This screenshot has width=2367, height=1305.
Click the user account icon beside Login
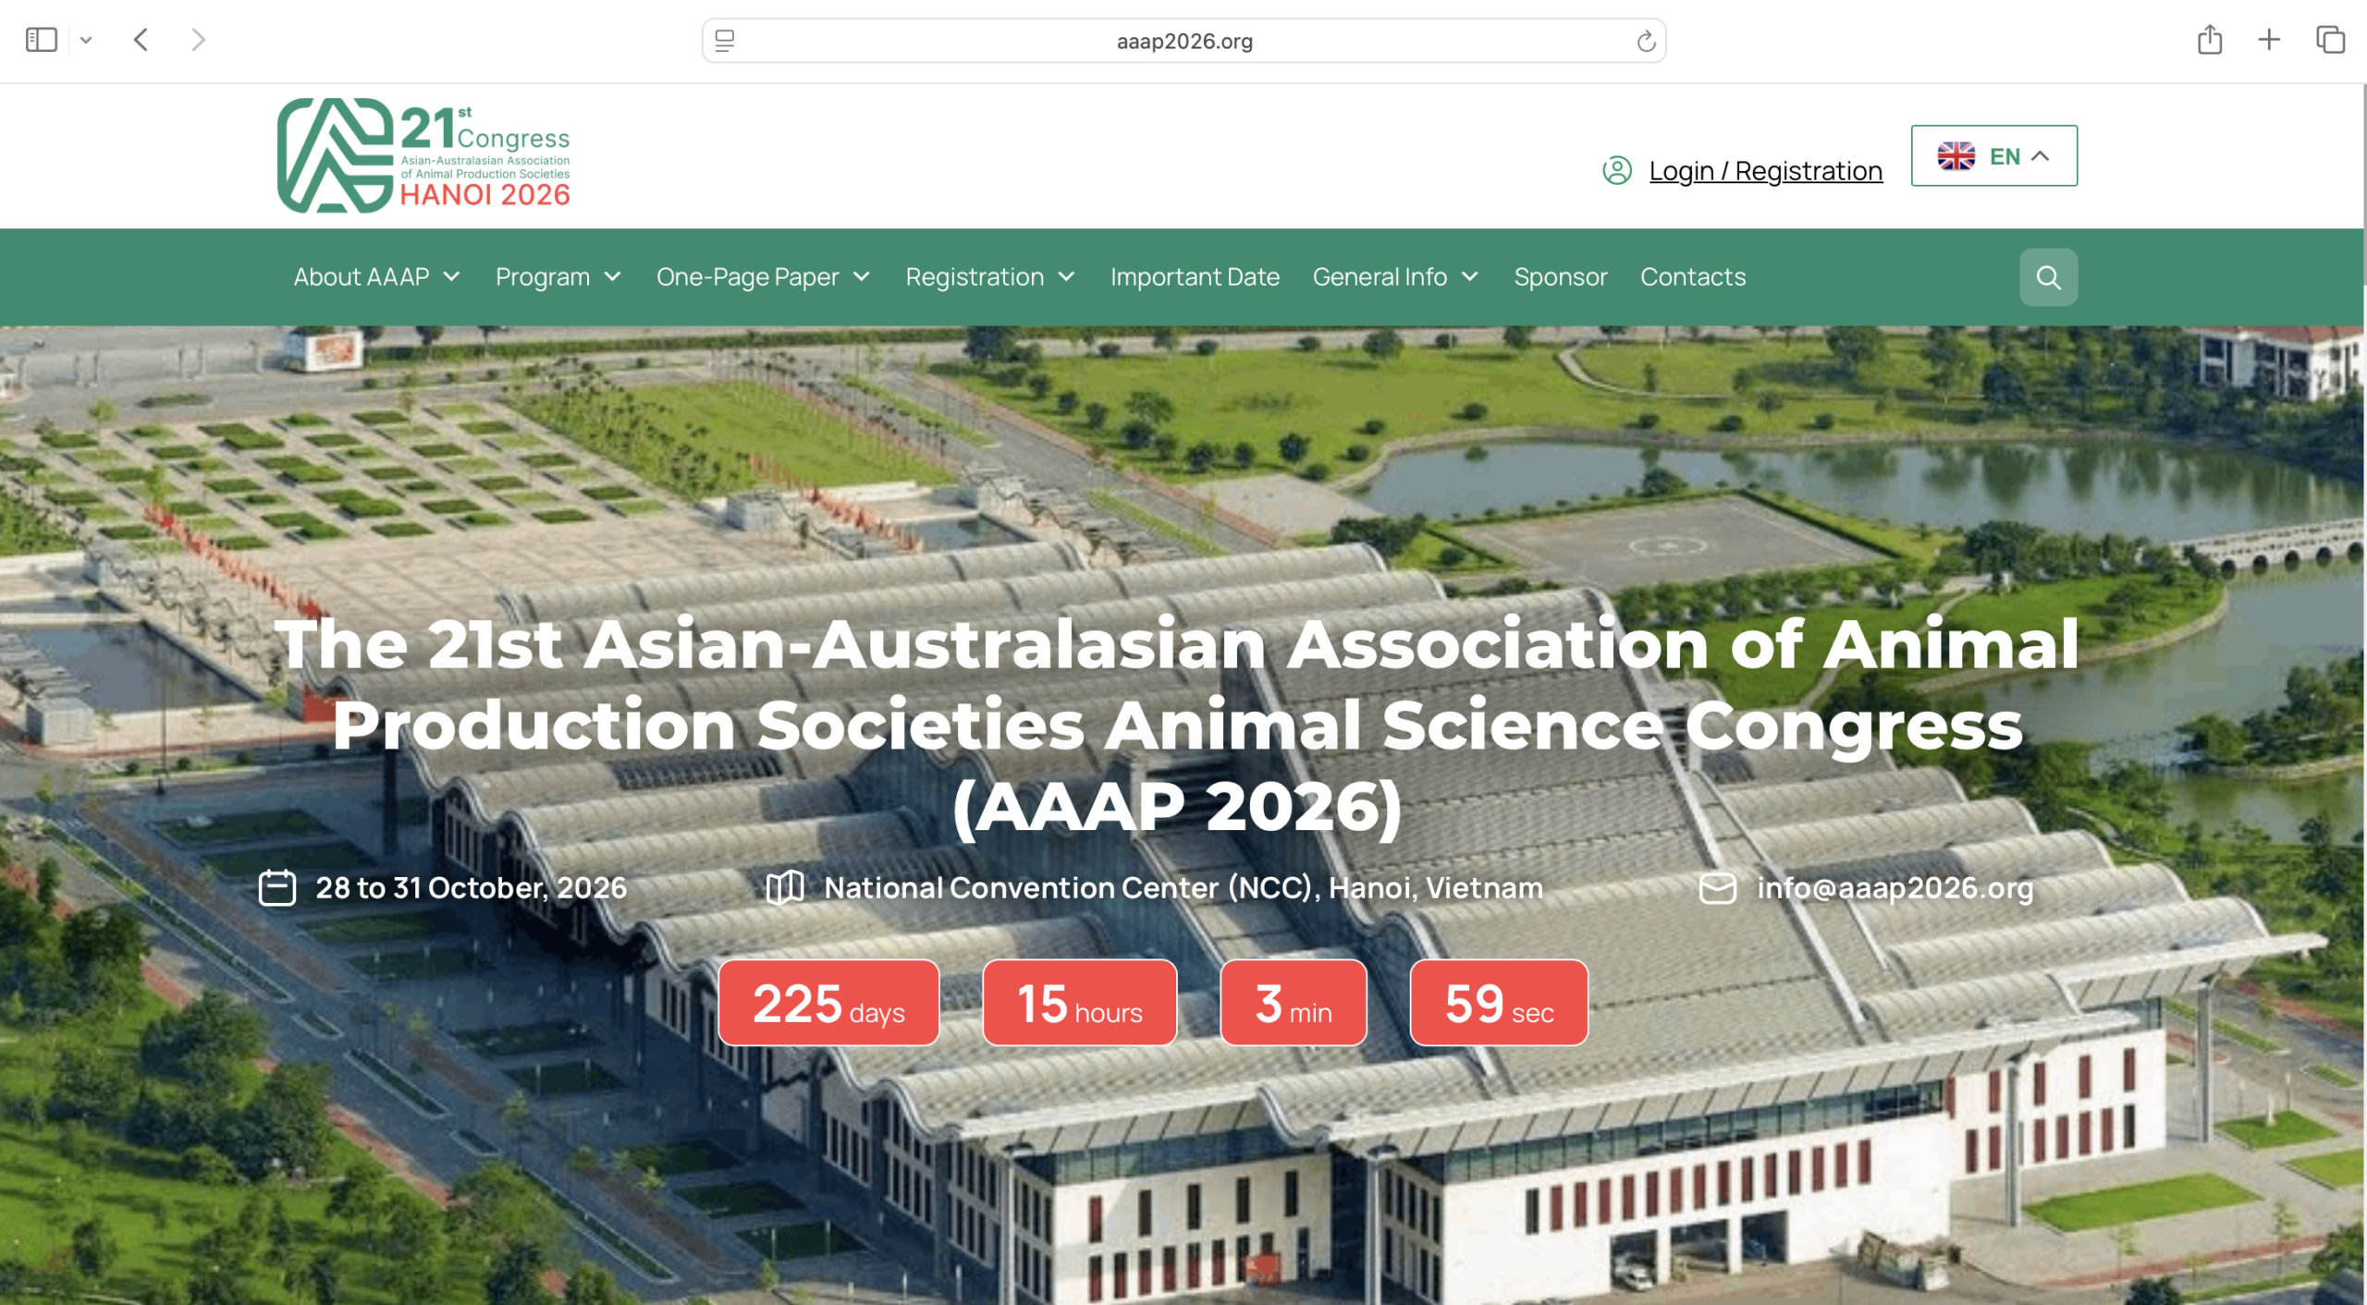(1616, 171)
